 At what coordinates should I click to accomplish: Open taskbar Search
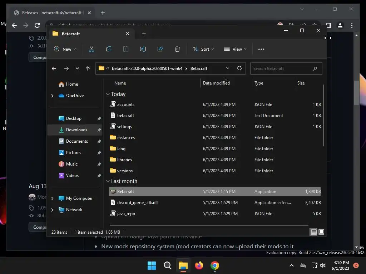(x=167, y=265)
